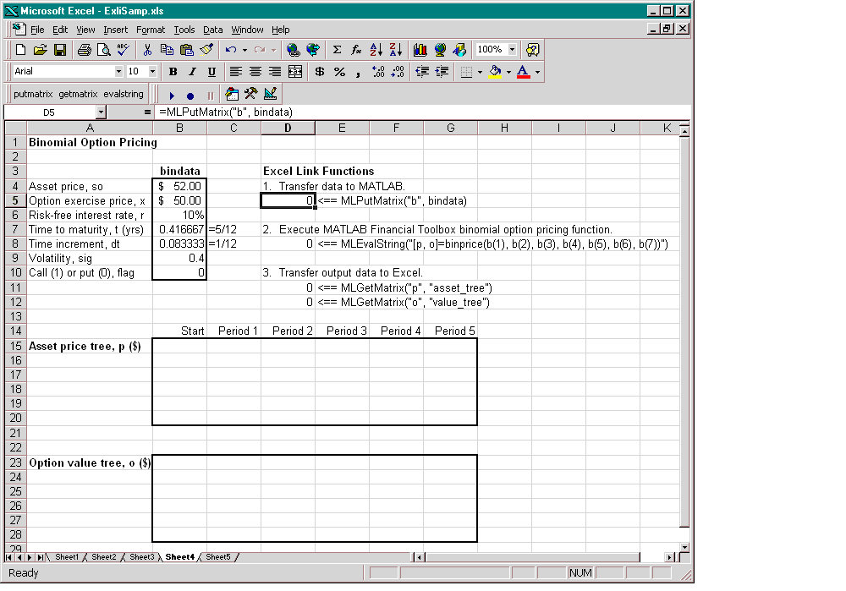This screenshot has height=591, width=846.
Task: Open the Arial font name dropdown
Action: point(118,72)
